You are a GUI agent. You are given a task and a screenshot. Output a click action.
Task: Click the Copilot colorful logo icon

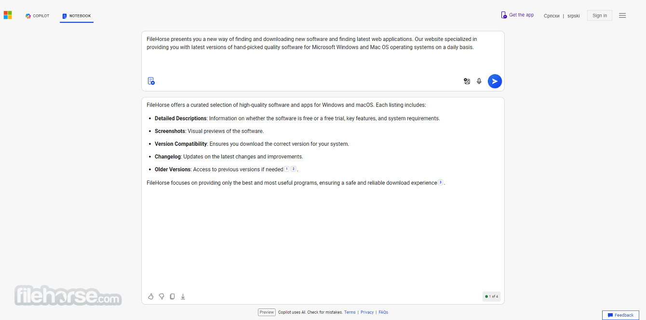[28, 16]
